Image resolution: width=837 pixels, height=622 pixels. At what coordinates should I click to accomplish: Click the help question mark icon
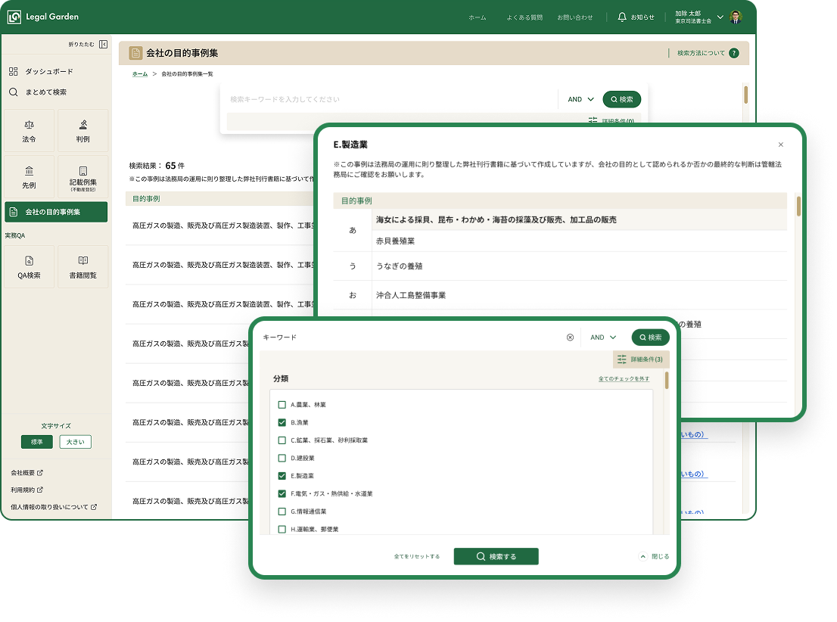tap(734, 53)
